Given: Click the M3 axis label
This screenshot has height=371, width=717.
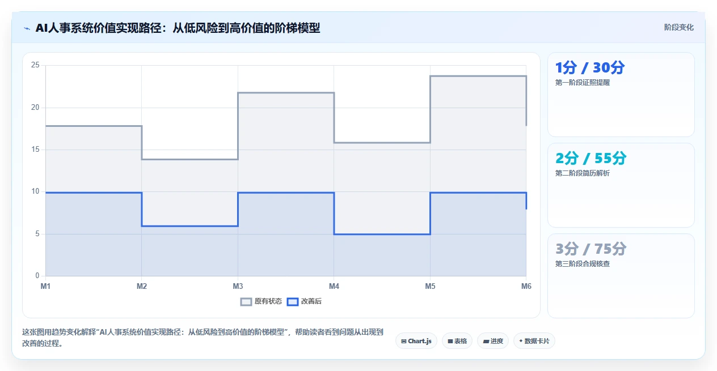Looking at the screenshot, I should pos(238,287).
